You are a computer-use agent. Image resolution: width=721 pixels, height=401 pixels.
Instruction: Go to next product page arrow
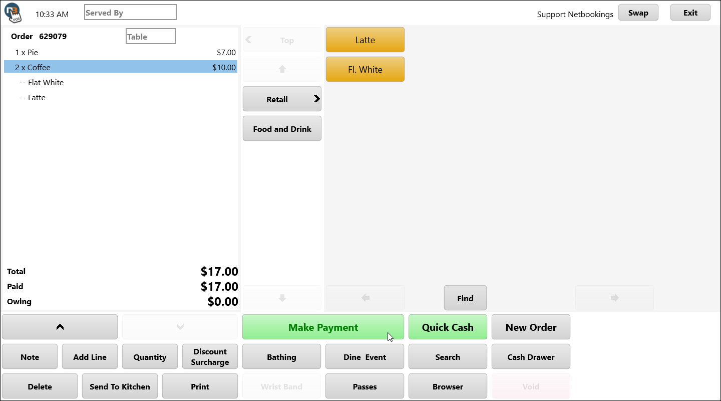tap(614, 298)
